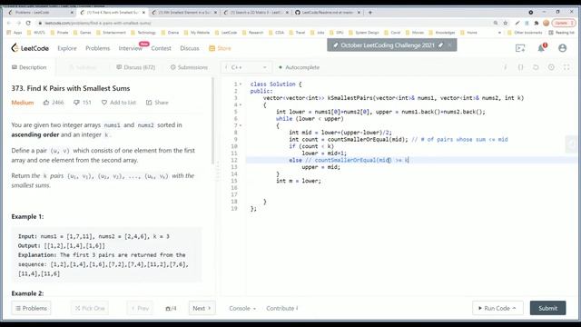Submit the solution

[547, 308]
